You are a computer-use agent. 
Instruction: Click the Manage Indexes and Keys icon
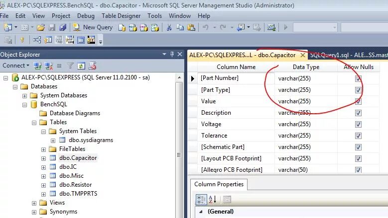pyautogui.click(x=48, y=40)
